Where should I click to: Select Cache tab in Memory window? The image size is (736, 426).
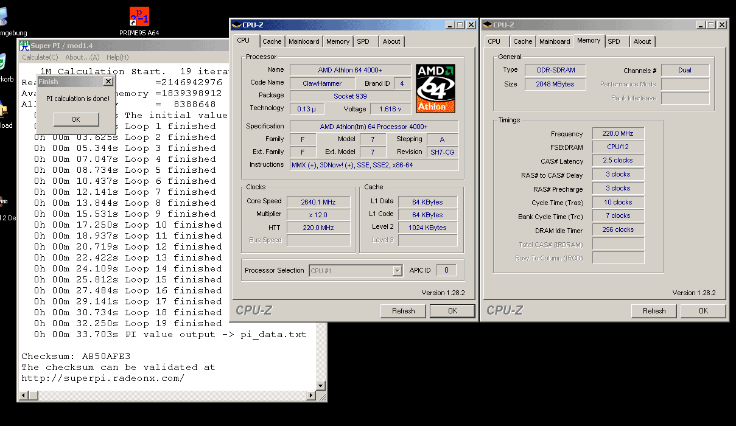[522, 41]
